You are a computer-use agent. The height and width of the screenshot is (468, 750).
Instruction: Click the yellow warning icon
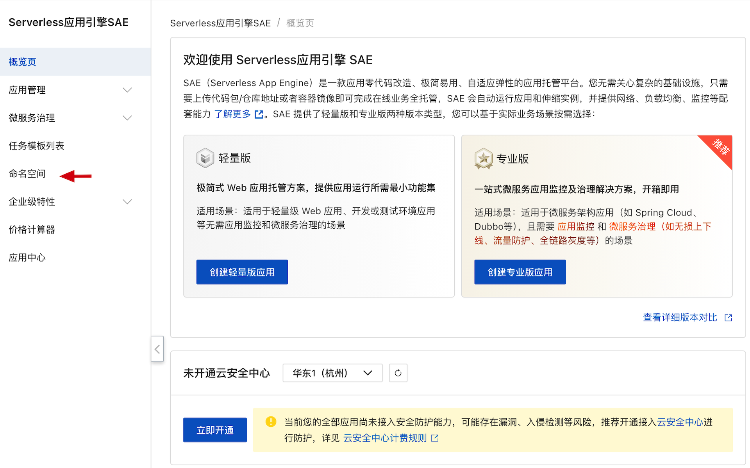tap(271, 422)
